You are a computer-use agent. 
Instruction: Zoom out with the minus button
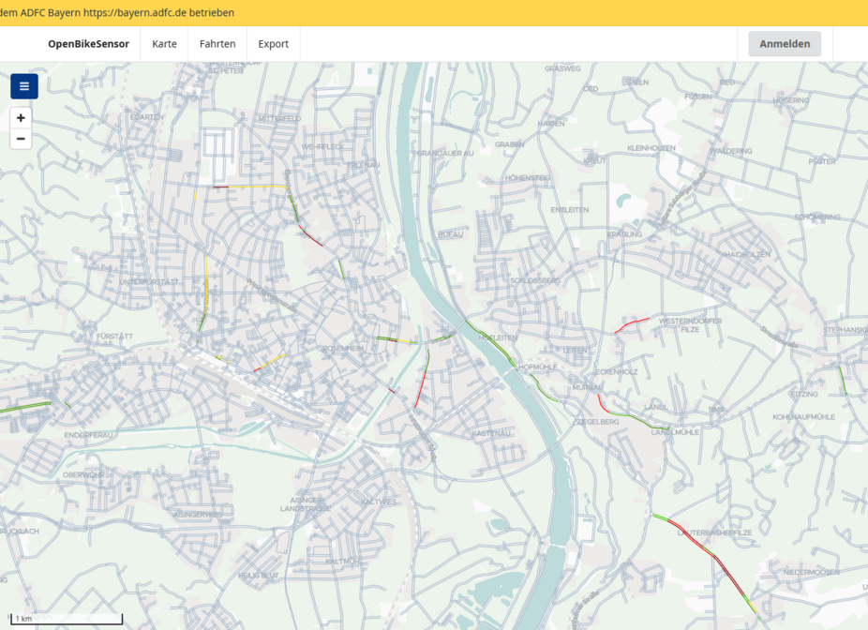point(21,139)
